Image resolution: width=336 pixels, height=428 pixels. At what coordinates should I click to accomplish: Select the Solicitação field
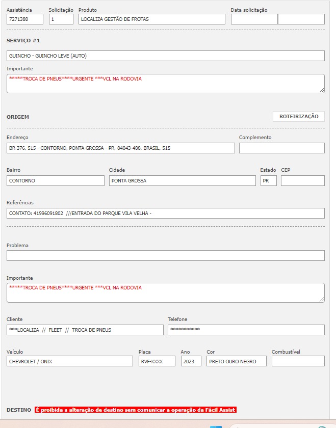coord(61,19)
